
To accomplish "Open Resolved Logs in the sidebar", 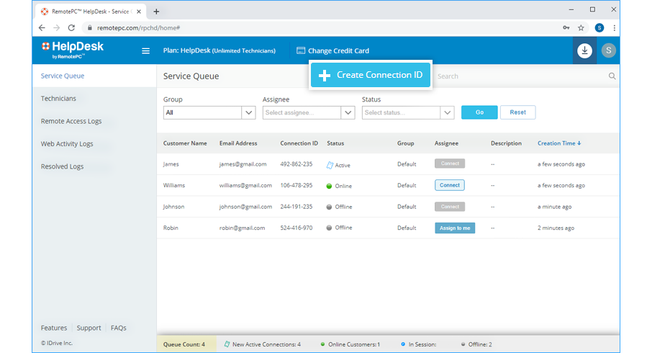I will pos(62,166).
